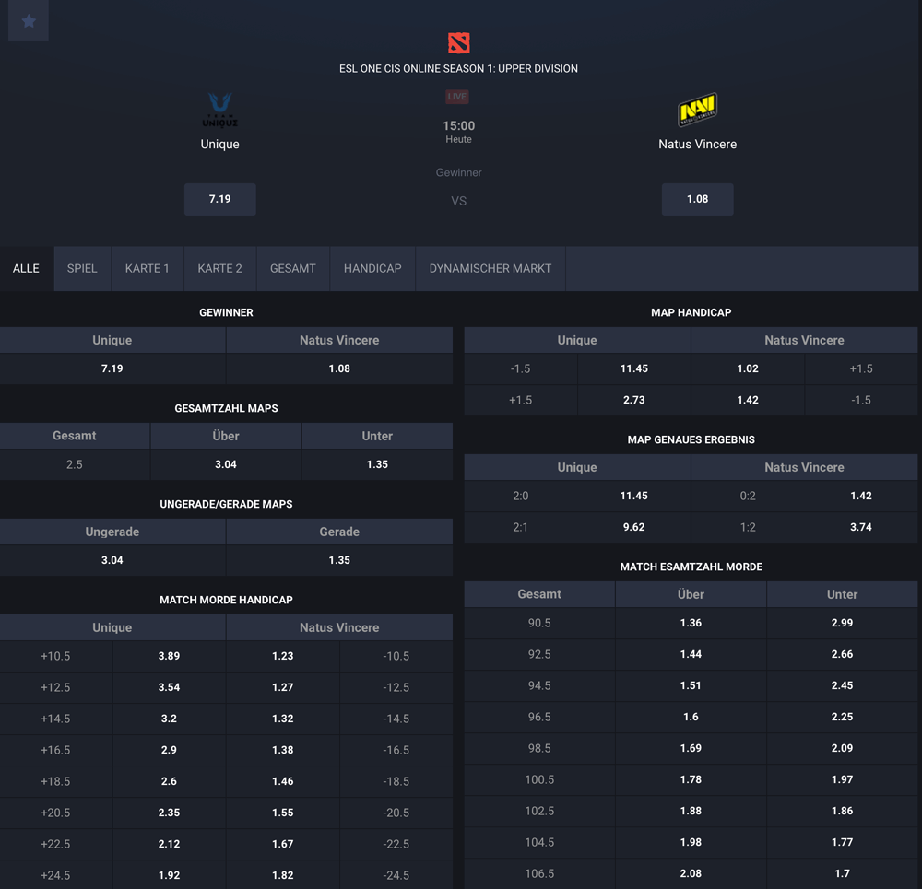Pick Natus Vincere -20.5 handicap 1.55
Viewport: 922px width, 889px height.
click(283, 812)
